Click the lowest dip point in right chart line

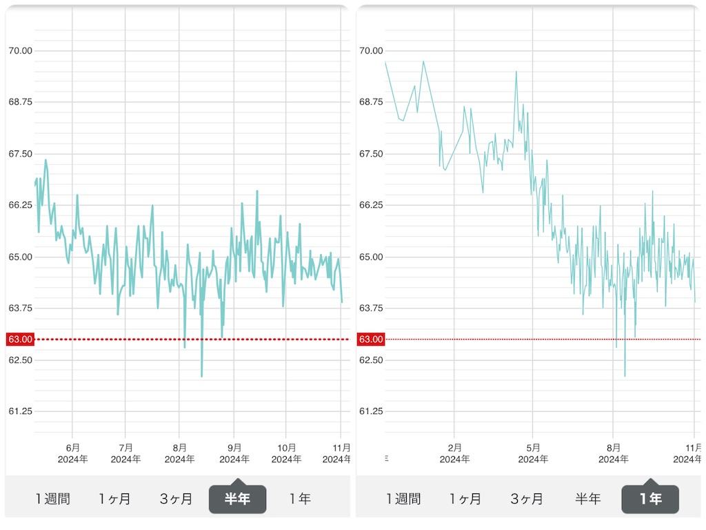point(625,375)
